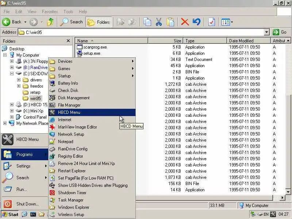The image size is (292, 219).
Task: Click the blue Undo arrow icon
Action: click(196, 22)
